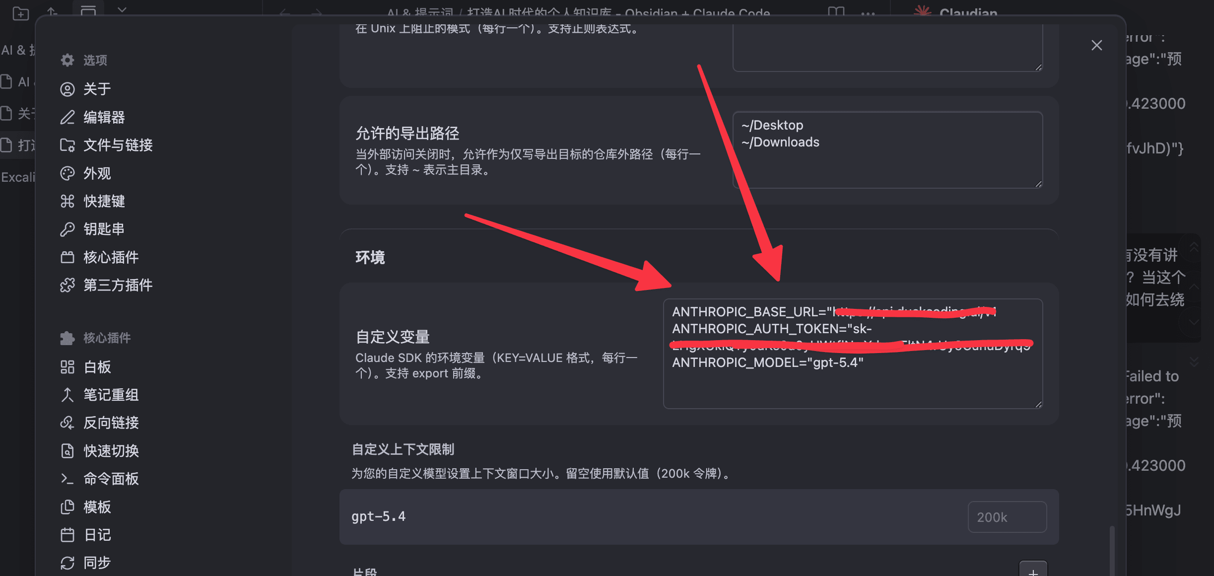Screen dimensions: 1214x576
Task: Click the 200k context limit input field
Action: (x=1007, y=517)
